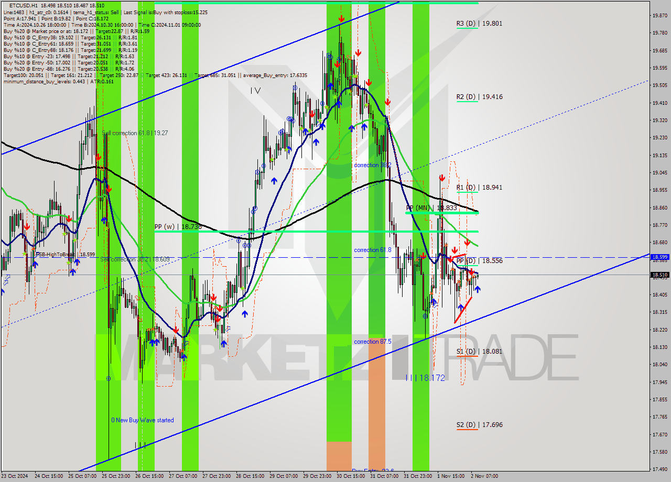671x482 pixels.
Task: Click the 19.870 price scale value
Action: pyautogui.click(x=659, y=15)
